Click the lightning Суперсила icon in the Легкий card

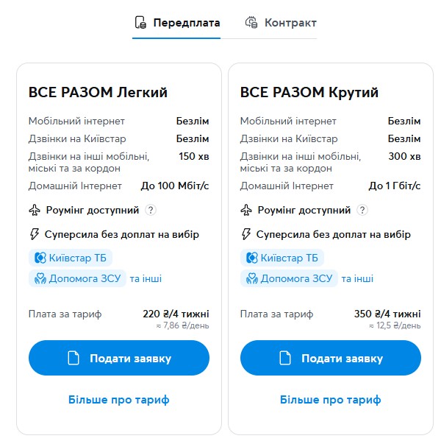[x=34, y=235]
